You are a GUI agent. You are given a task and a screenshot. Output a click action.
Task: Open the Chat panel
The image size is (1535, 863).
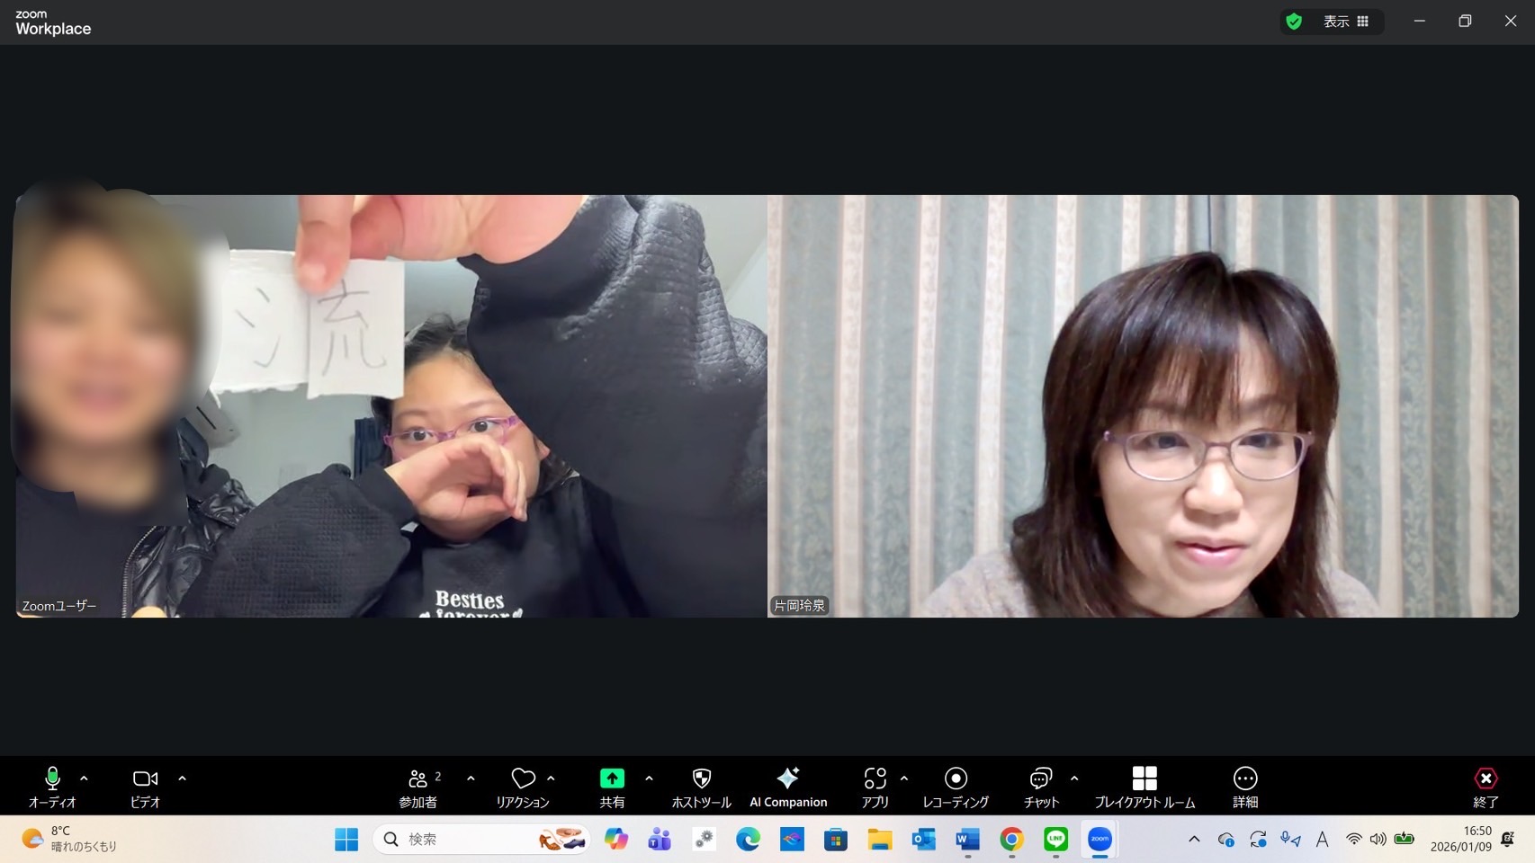click(x=1041, y=786)
